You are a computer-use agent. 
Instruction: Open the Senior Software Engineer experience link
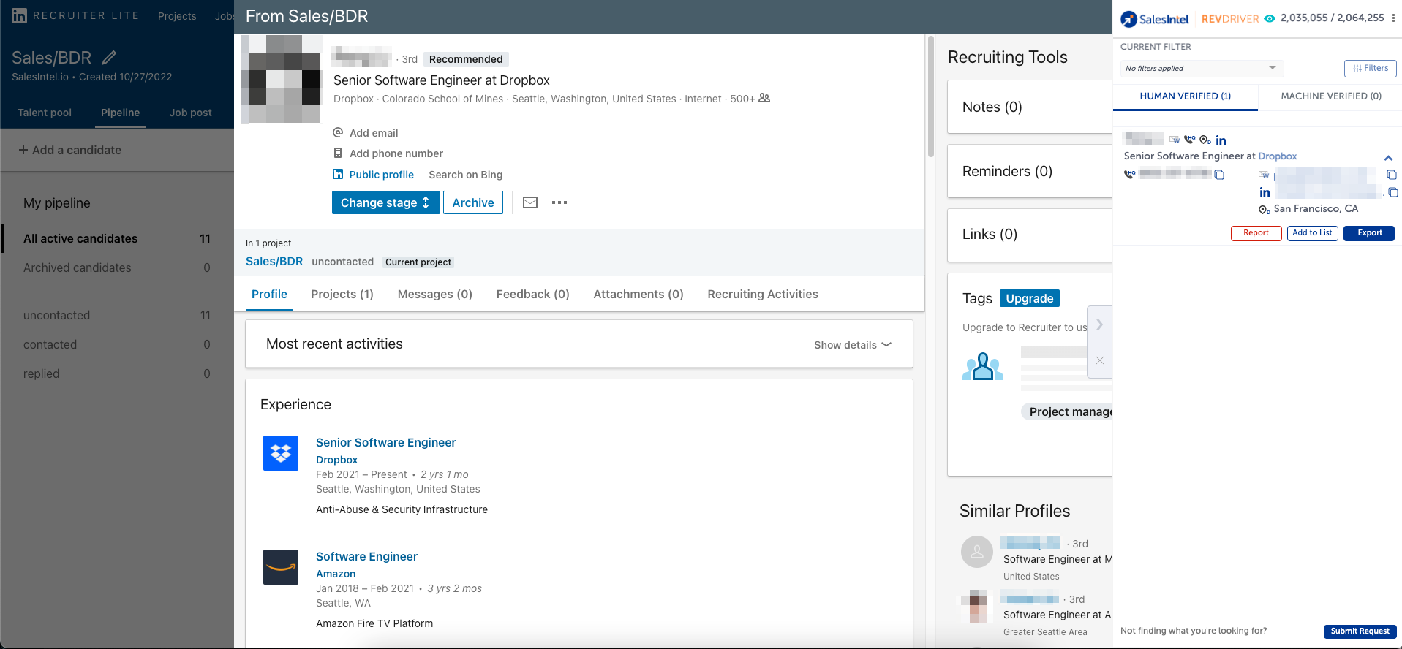point(386,442)
